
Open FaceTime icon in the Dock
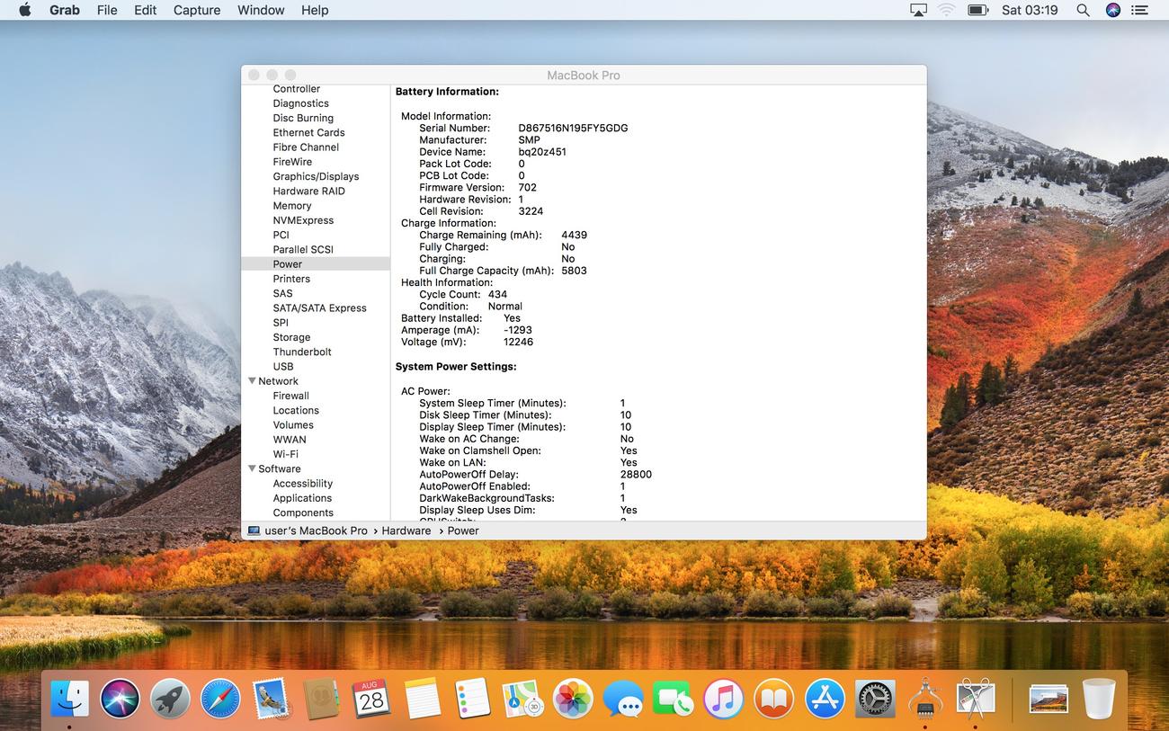coord(674,698)
